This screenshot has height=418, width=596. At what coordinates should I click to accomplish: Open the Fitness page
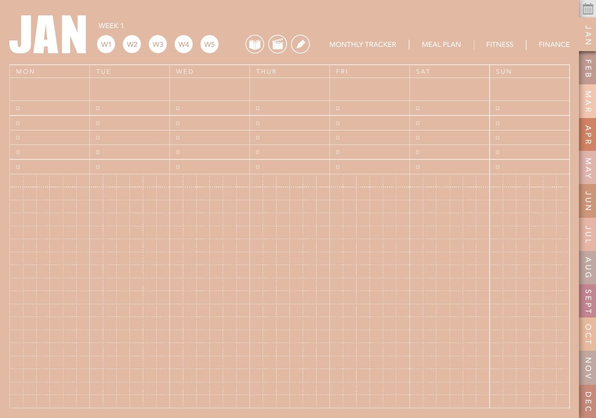tap(500, 44)
